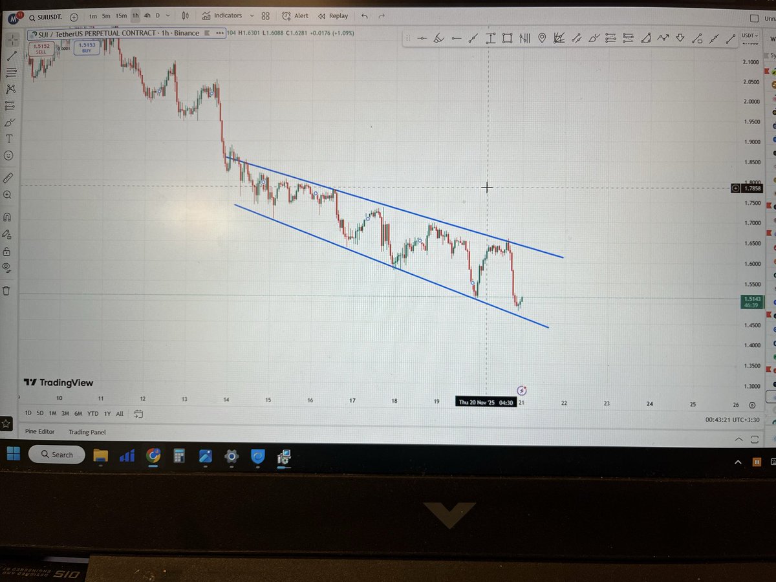Viewport: 776px width, 582px height.
Task: Open the timeframe interval dropdown
Action: [x=168, y=16]
